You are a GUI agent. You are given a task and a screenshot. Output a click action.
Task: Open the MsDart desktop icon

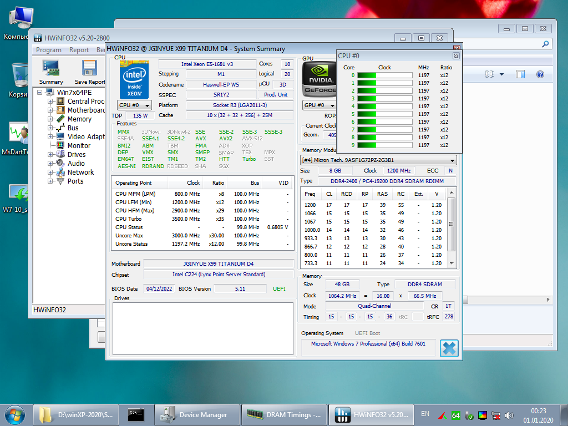19,133
